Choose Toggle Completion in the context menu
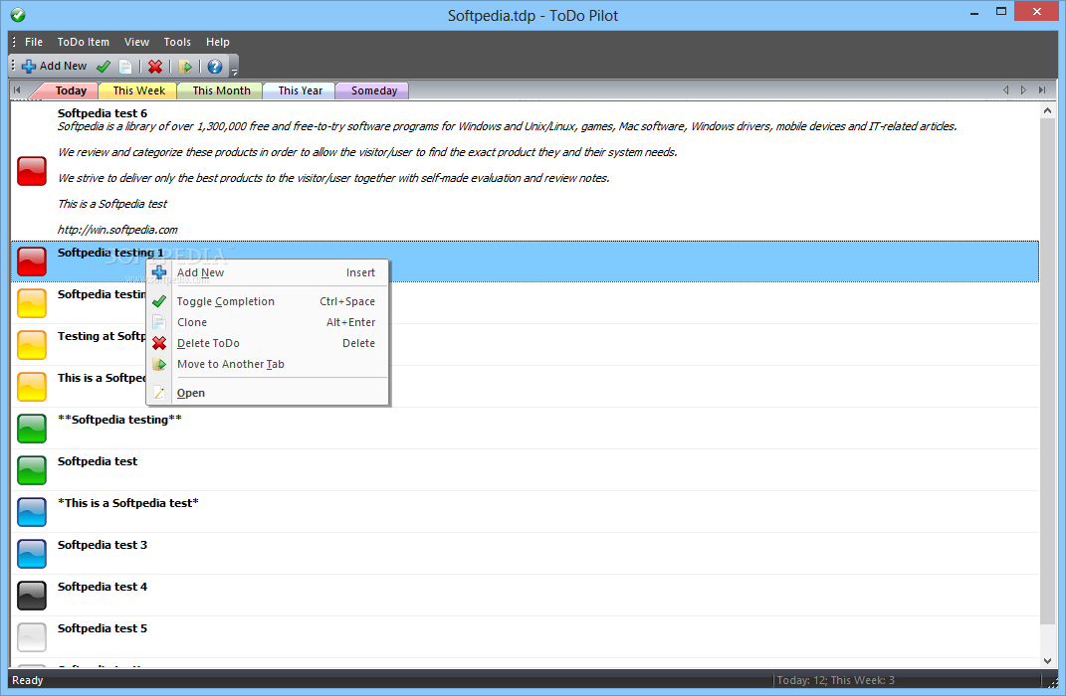The width and height of the screenshot is (1066, 696). [x=268, y=301]
